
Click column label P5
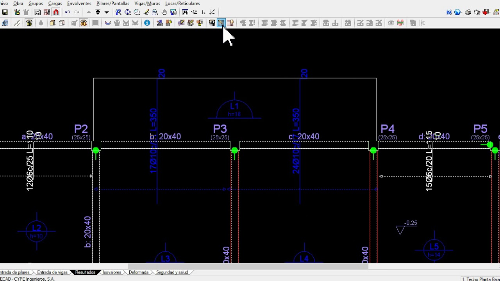[x=480, y=129]
